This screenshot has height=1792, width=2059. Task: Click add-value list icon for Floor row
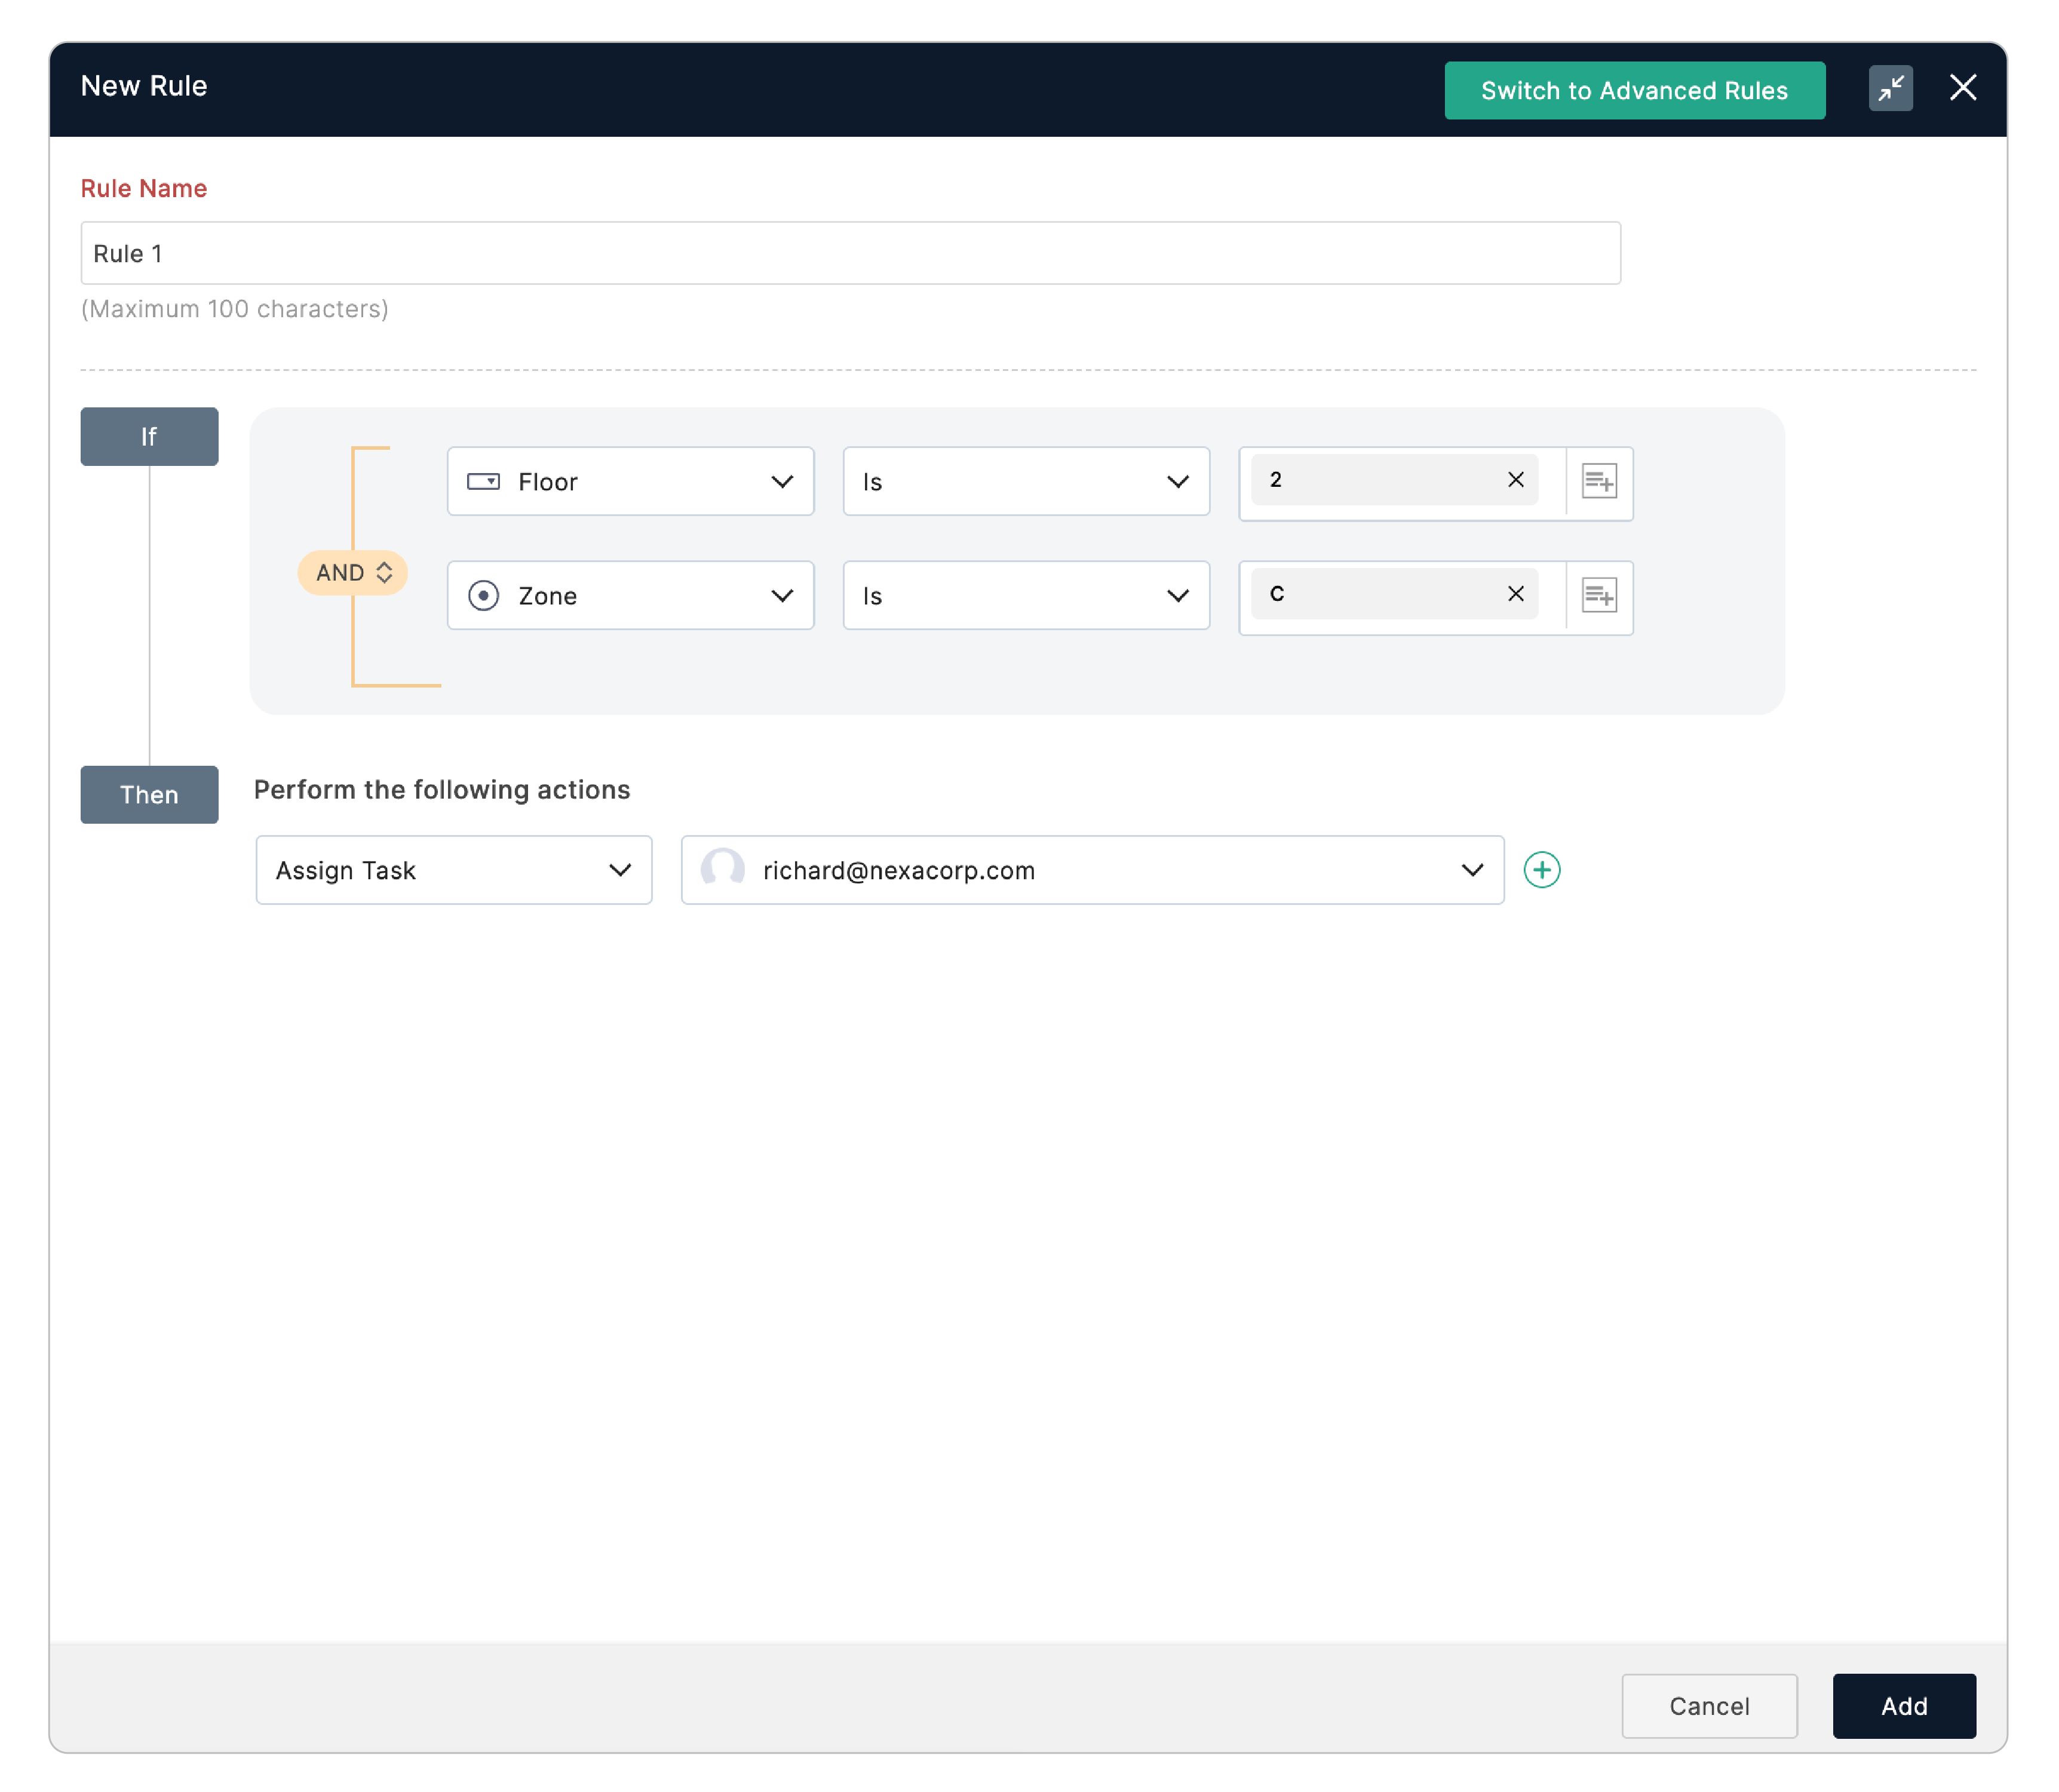(x=1598, y=482)
